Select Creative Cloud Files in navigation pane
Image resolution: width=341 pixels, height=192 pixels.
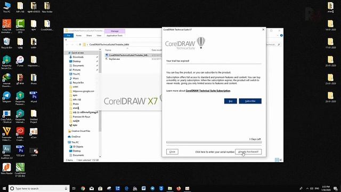(80, 131)
